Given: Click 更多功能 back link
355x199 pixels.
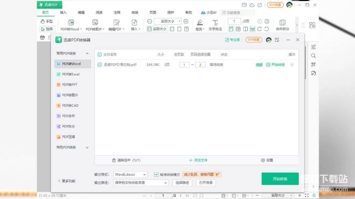Looking at the screenshot, I should click(x=67, y=181).
